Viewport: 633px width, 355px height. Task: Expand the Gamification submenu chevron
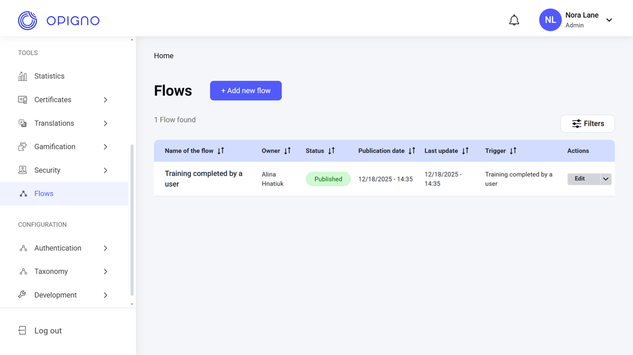click(105, 146)
